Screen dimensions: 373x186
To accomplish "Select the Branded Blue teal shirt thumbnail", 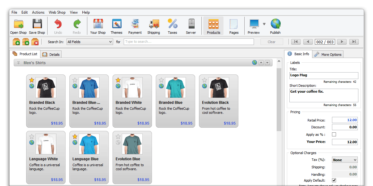I will 176,87.
